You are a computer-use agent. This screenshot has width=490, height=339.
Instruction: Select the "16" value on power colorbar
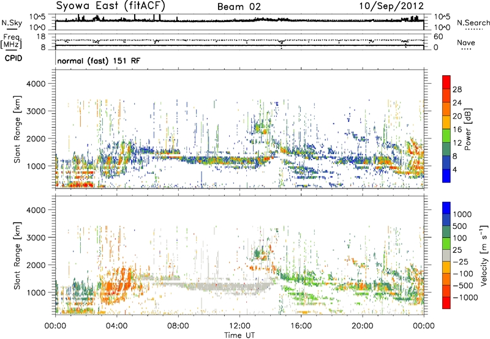click(457, 130)
